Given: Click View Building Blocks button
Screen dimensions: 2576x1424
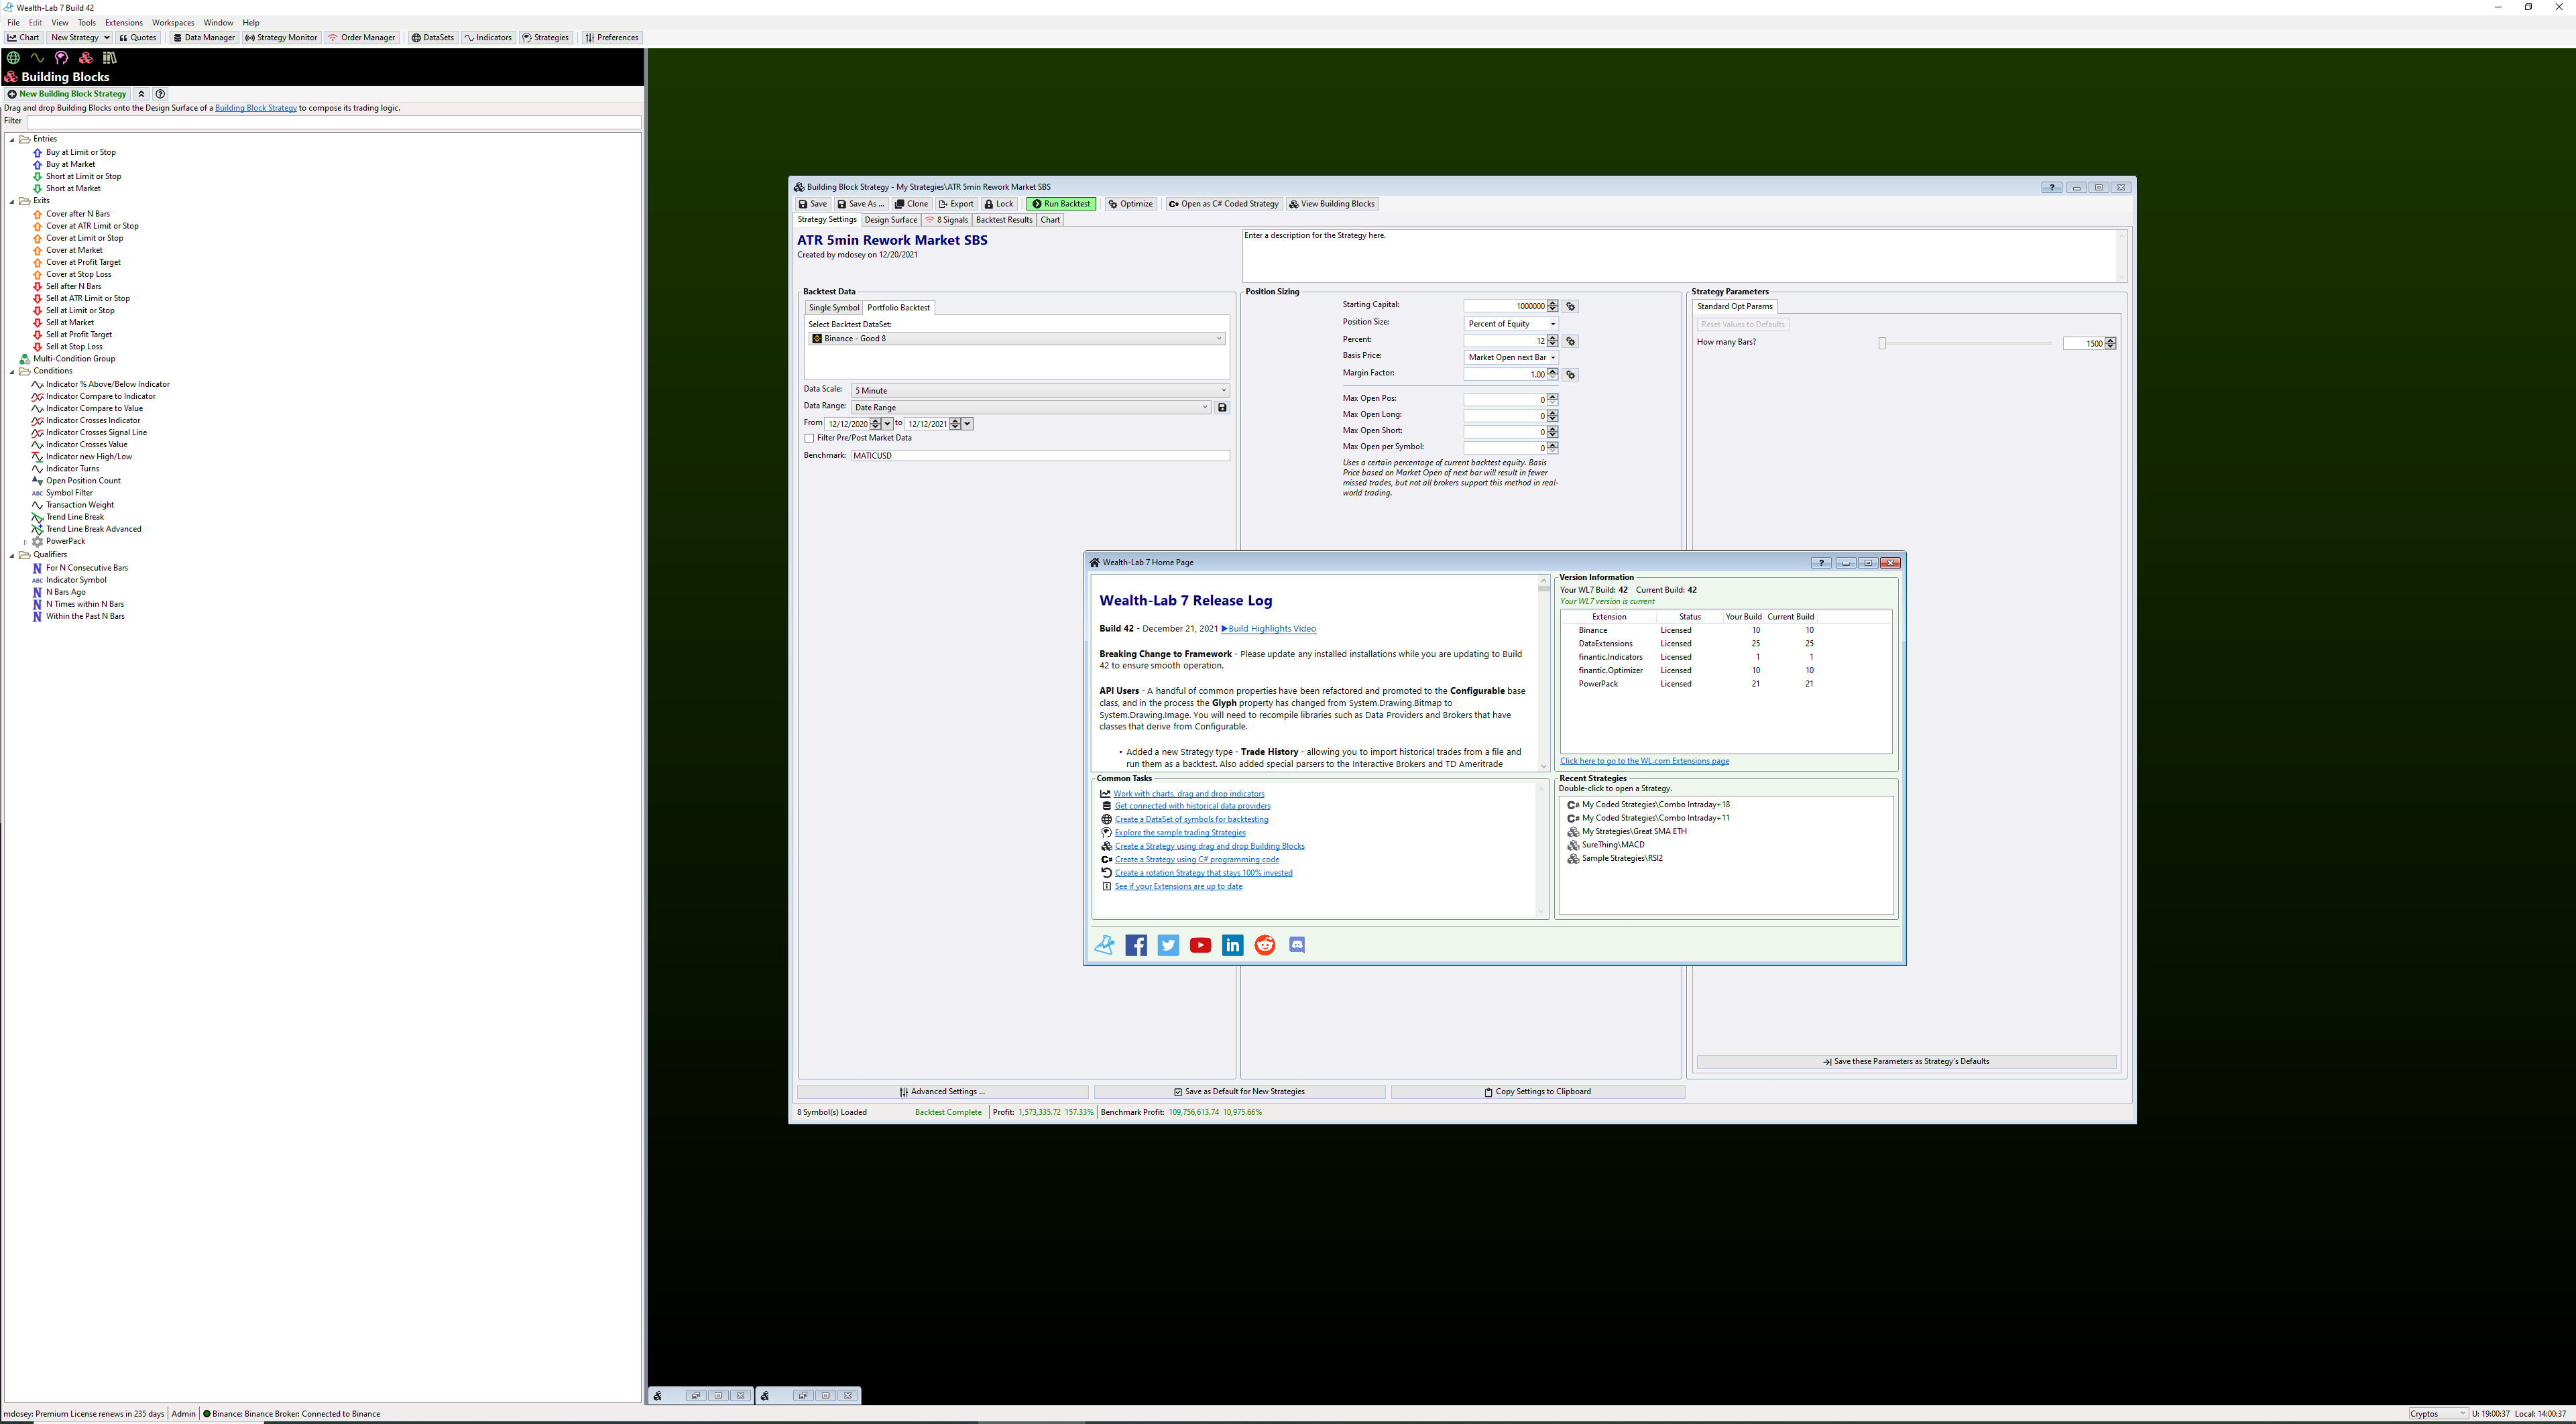Looking at the screenshot, I should [1332, 204].
